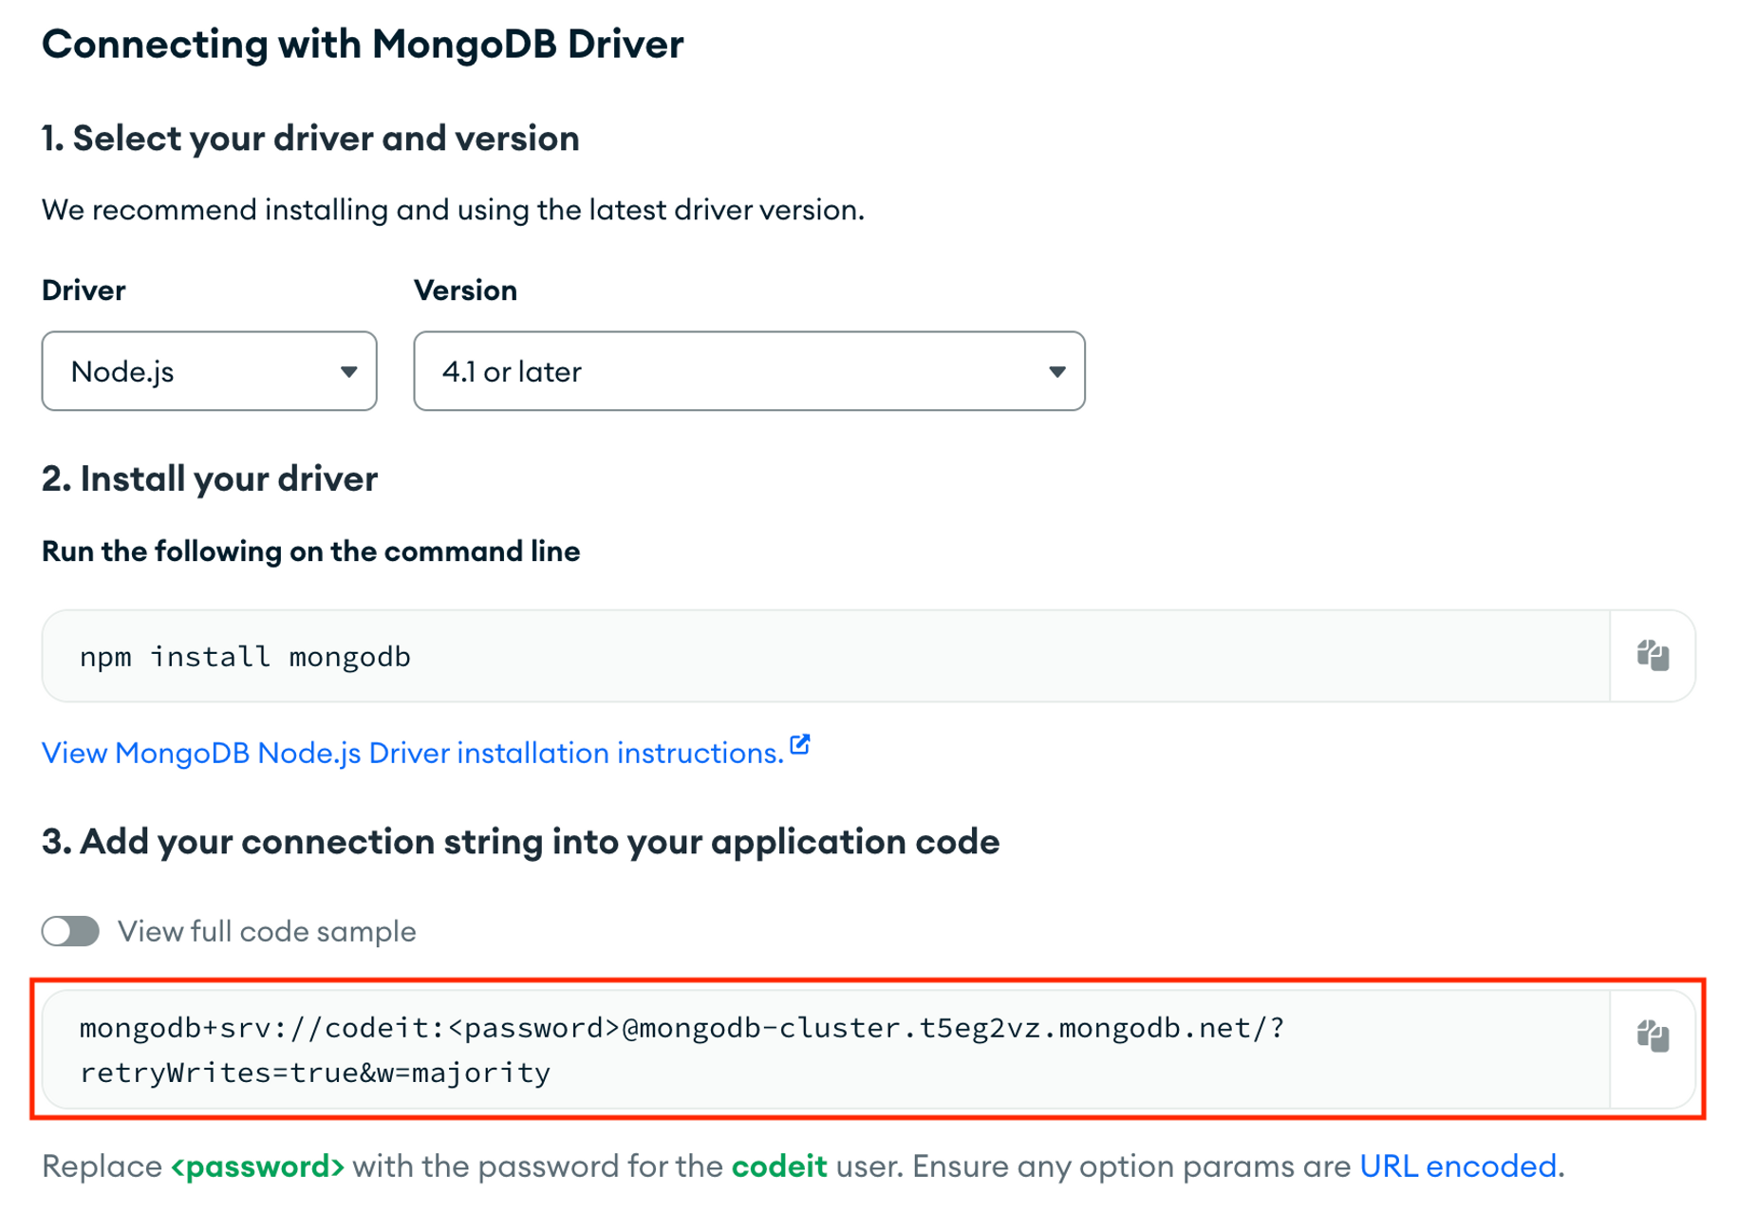Switch on the code sample preview toggle
The height and width of the screenshot is (1213, 1737).
click(69, 931)
